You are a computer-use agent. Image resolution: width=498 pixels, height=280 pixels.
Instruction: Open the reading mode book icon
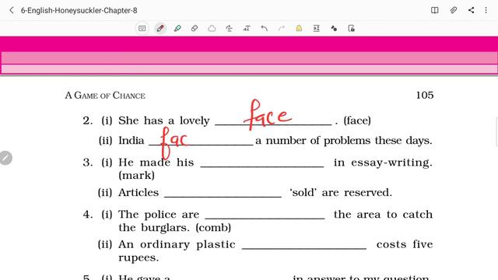(x=434, y=10)
